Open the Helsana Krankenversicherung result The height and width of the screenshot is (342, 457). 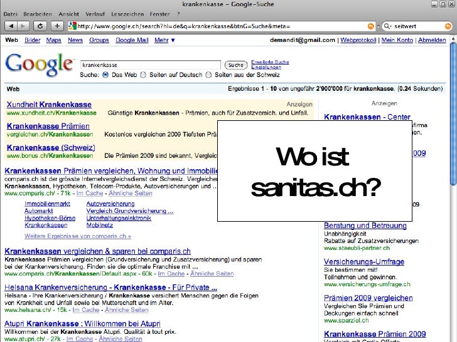pos(110,288)
